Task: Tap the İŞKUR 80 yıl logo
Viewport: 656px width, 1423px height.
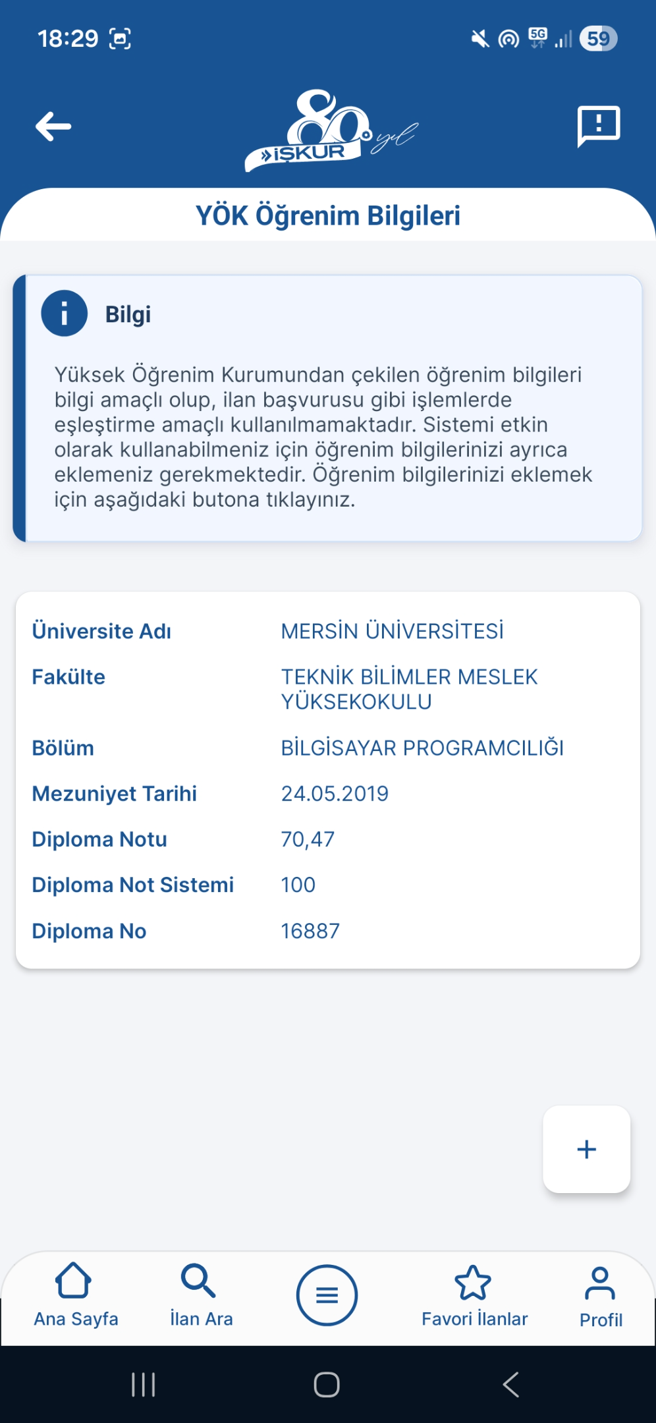Action: [x=331, y=130]
